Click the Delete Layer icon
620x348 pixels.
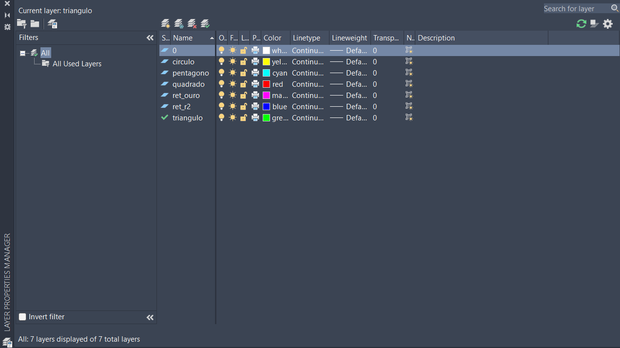tap(192, 23)
